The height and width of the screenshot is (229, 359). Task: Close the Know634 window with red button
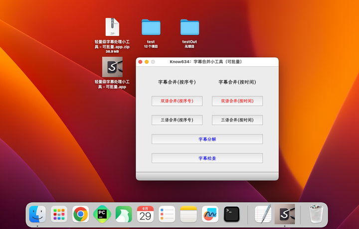140,62
